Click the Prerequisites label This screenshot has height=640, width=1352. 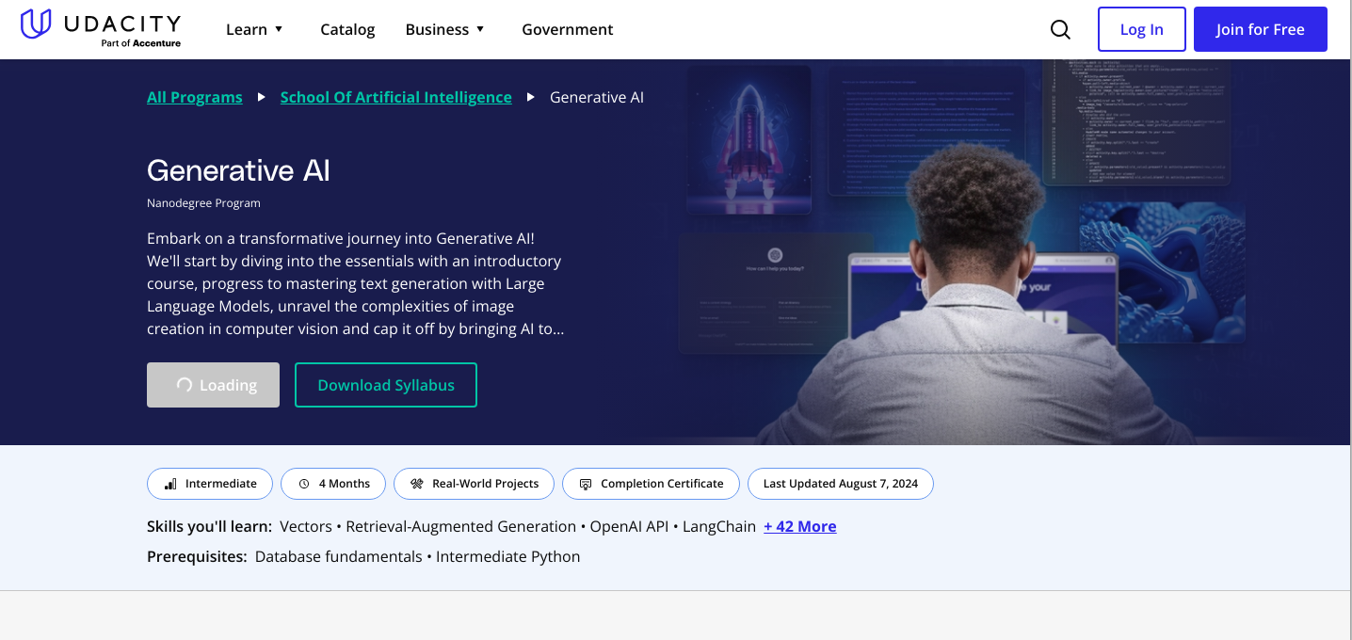[198, 556]
